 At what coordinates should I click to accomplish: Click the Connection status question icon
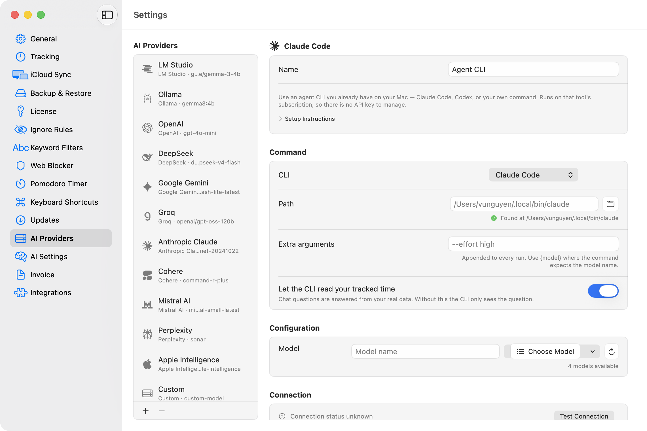click(x=282, y=416)
